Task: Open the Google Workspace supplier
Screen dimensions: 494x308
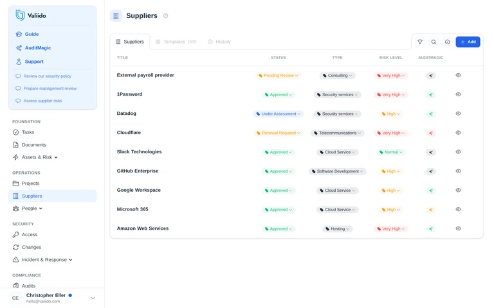Action: [x=139, y=190]
